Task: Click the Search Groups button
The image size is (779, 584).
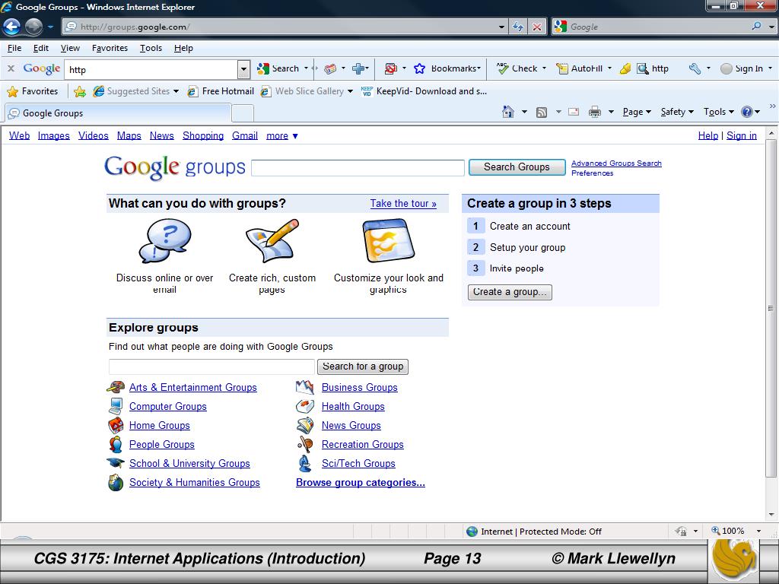Action: (x=517, y=167)
